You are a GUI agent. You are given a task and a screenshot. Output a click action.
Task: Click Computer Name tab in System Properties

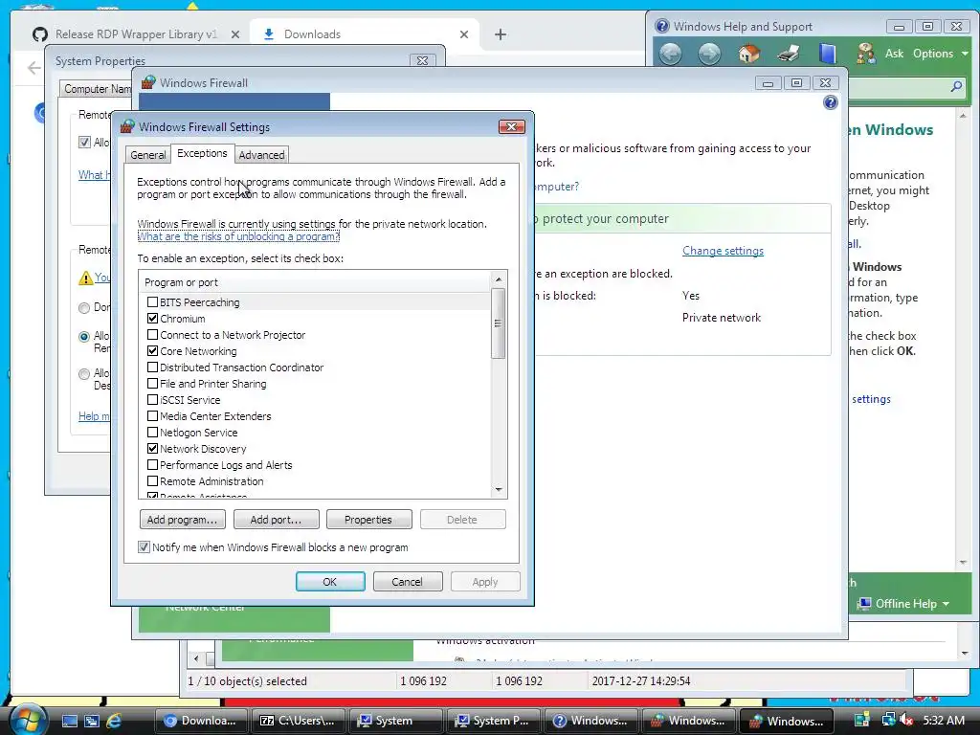pyautogui.click(x=97, y=89)
